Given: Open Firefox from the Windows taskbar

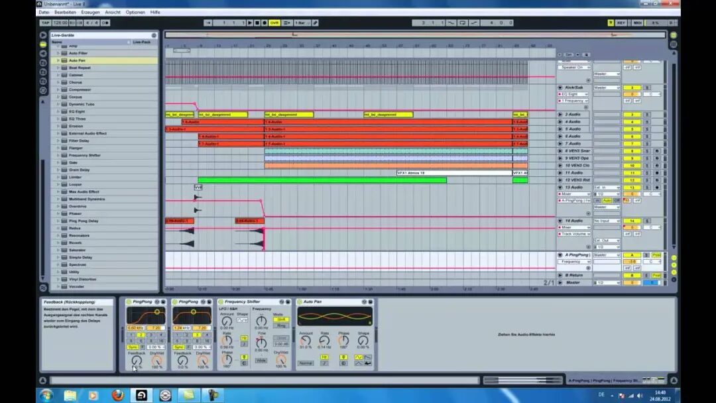Looking at the screenshot, I should (117, 395).
